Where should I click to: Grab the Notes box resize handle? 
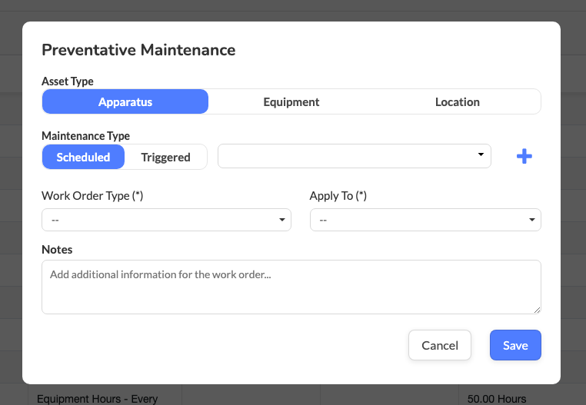click(537, 310)
